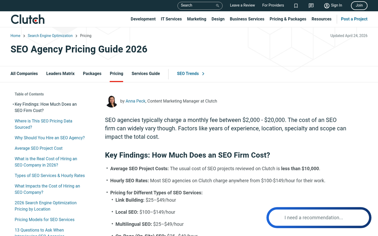Switch to the Leaders Matrix tab

click(60, 74)
